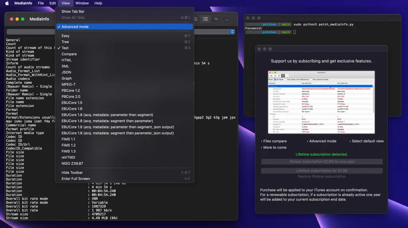This screenshot has height=228, width=408.
Task: Switch to JSON view
Action: [124, 72]
